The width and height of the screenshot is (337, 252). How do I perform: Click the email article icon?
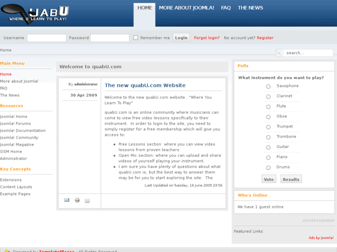point(67,200)
